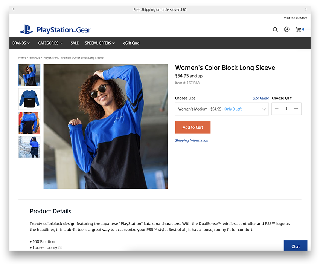This screenshot has height=264, width=320.
Task: Go to PlayStation breadcrumb
Action: click(x=50, y=58)
